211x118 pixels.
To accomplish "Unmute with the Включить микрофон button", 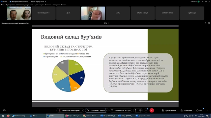I will (69, 110).
